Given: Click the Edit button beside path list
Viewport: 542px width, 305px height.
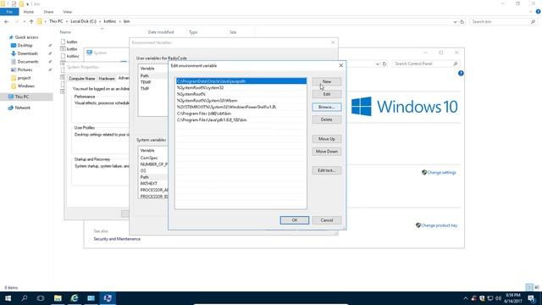Looking at the screenshot, I should click(x=326, y=94).
